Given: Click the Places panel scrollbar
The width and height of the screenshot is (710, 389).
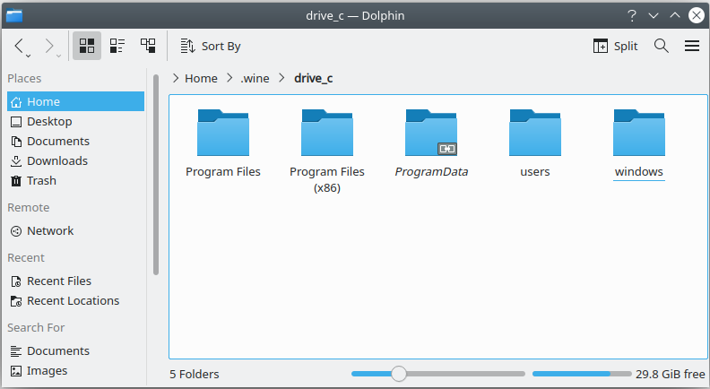Looking at the screenshot, I should click(x=156, y=175).
